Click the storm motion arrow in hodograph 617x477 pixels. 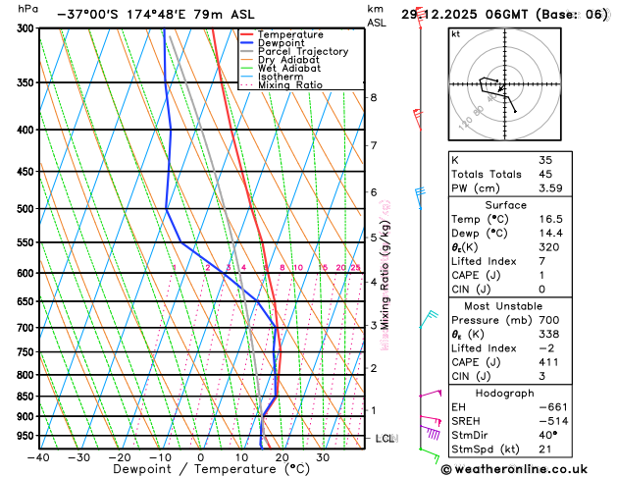coord(501,88)
